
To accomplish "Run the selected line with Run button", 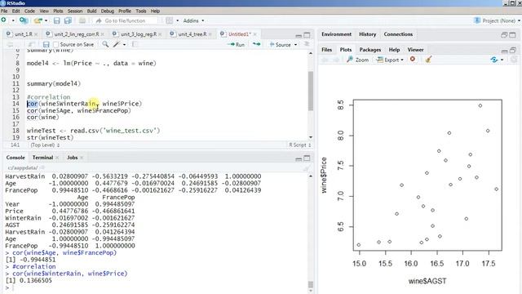I will [236, 45].
